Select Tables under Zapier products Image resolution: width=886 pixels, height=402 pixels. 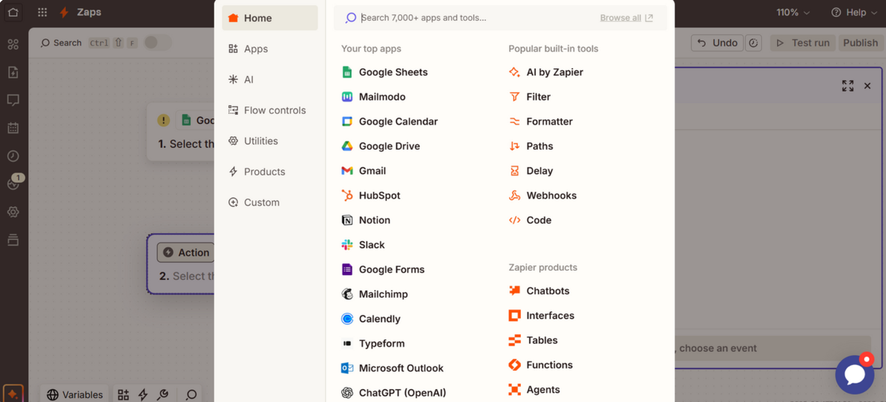533,340
